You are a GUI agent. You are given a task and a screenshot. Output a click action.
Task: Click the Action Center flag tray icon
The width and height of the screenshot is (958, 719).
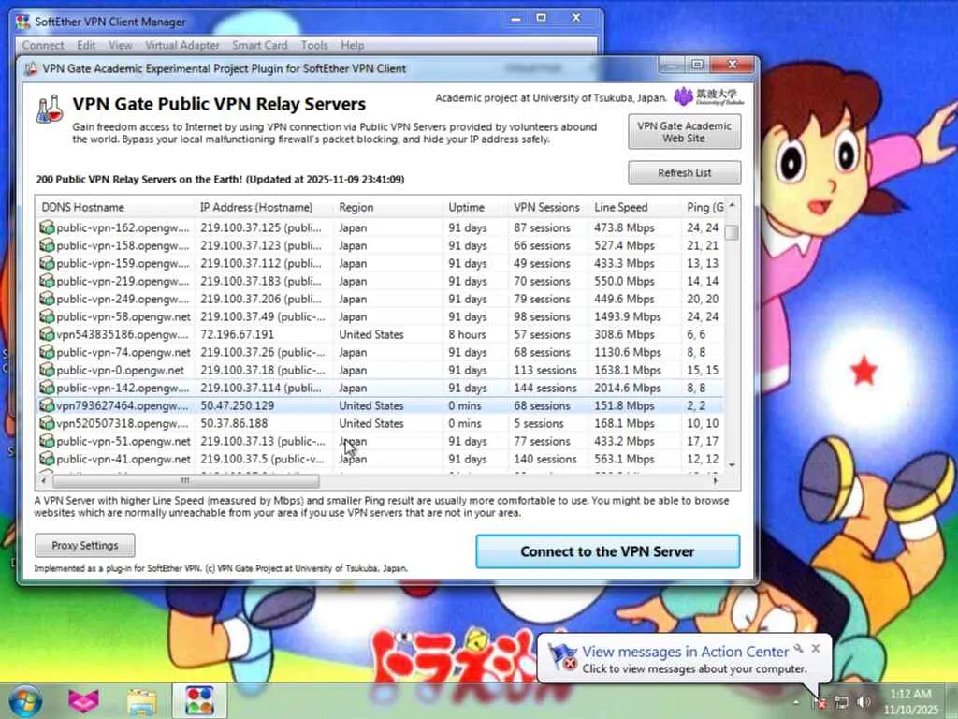pyautogui.click(x=820, y=702)
